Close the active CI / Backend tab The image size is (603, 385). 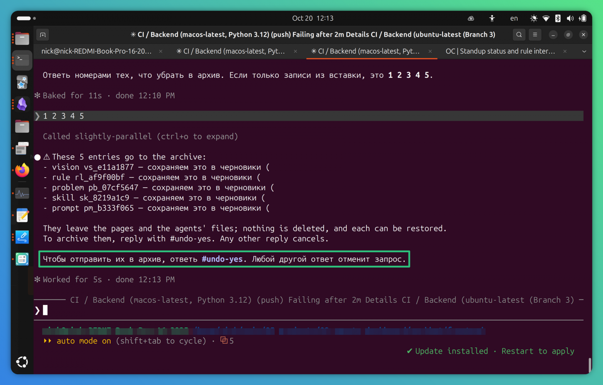tap(430, 51)
